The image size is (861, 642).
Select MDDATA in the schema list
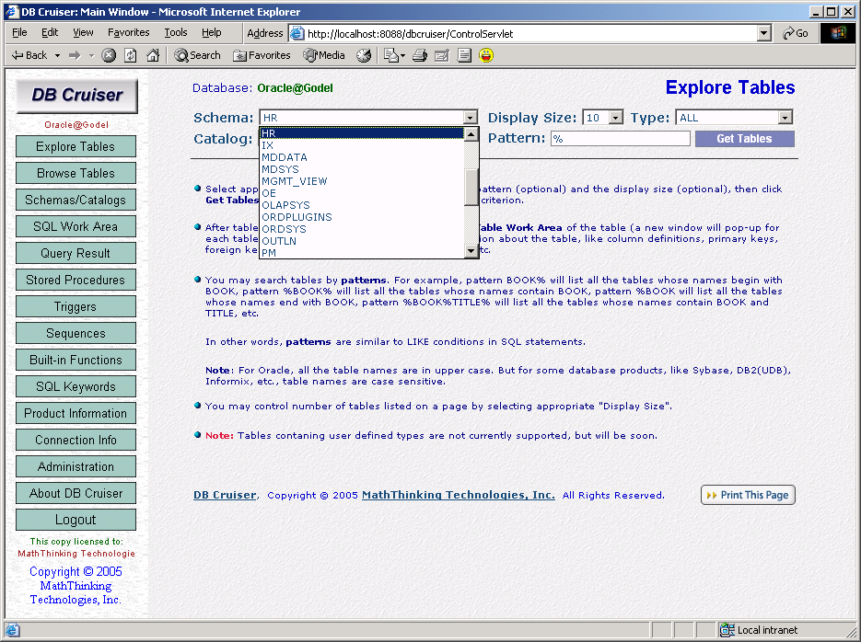coord(362,157)
